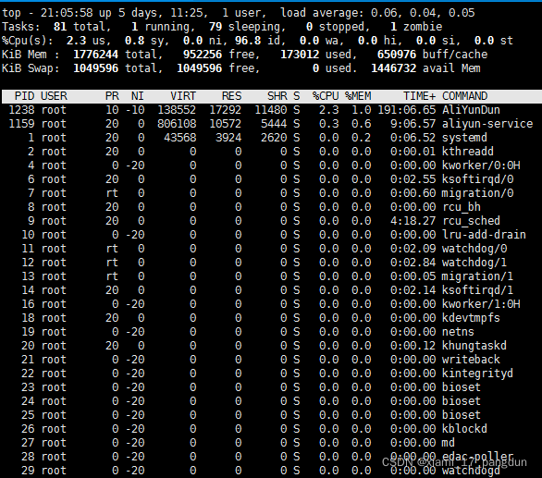Click the KiB Swap label
The height and width of the screenshot is (478, 542).
tap(31, 68)
